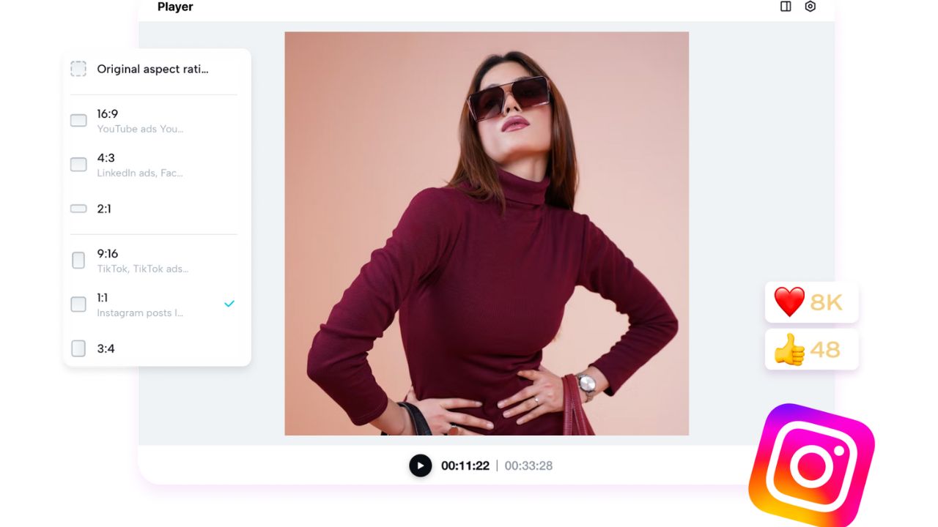Check the 16:9 YouTube ads checkbox
938x527 pixels.
click(78, 120)
